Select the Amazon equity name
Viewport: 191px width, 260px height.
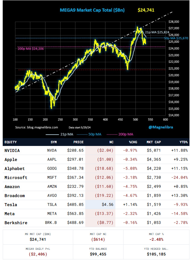[12, 187]
